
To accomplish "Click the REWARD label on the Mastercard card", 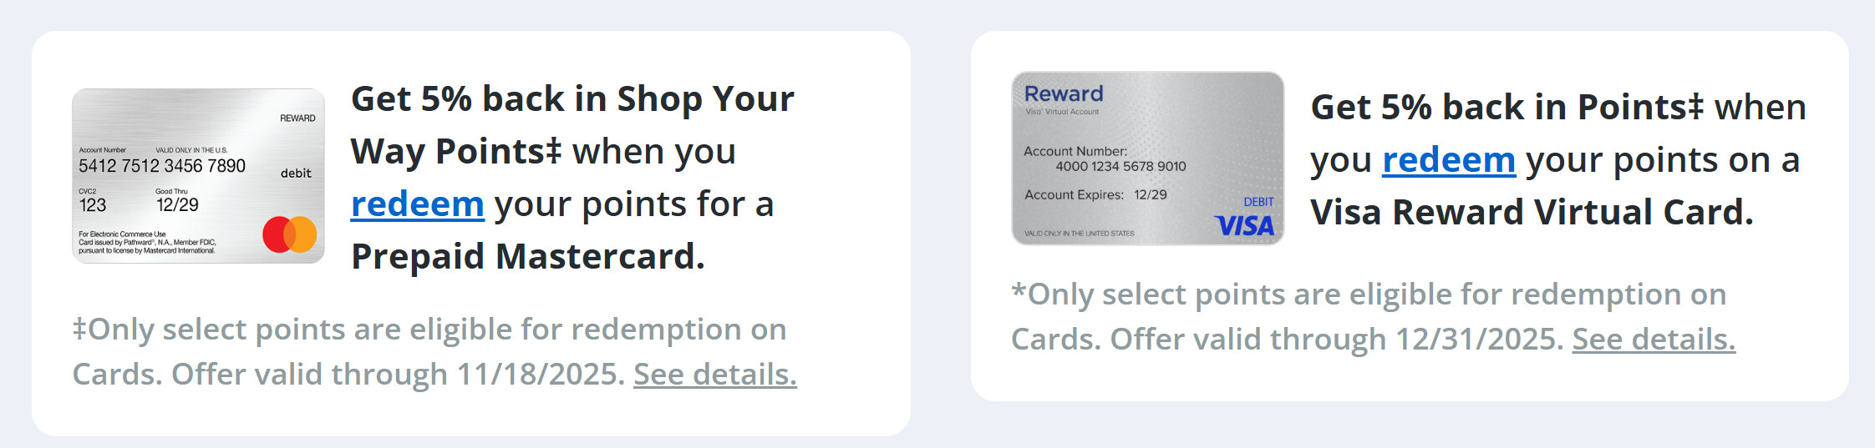I will [x=297, y=118].
